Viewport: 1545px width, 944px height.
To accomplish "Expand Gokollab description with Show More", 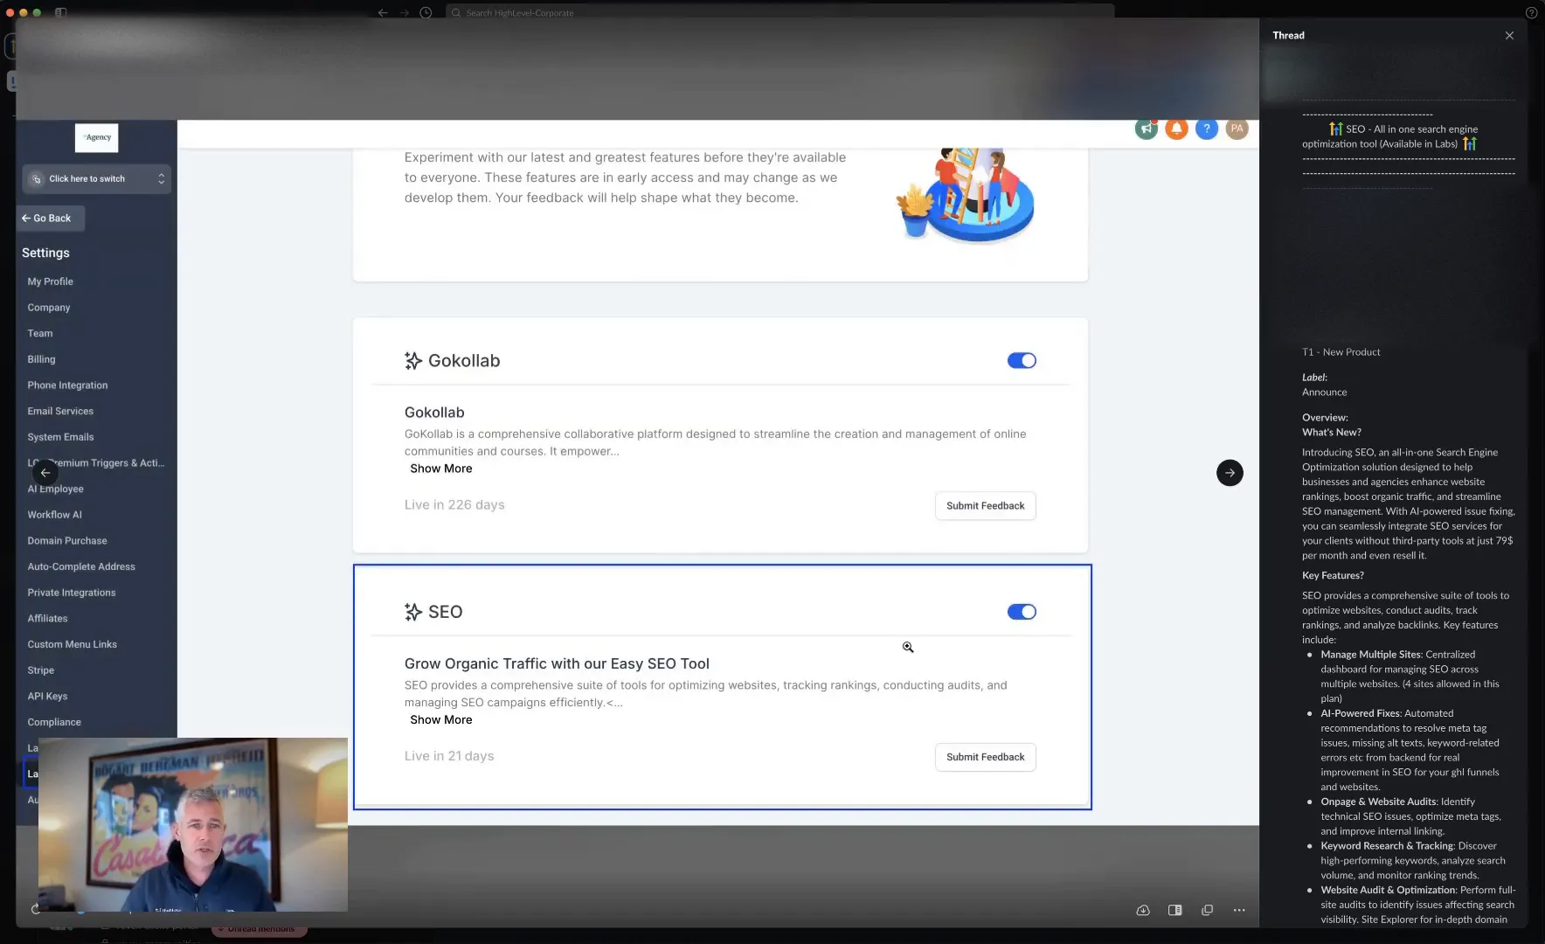I will click(x=441, y=469).
